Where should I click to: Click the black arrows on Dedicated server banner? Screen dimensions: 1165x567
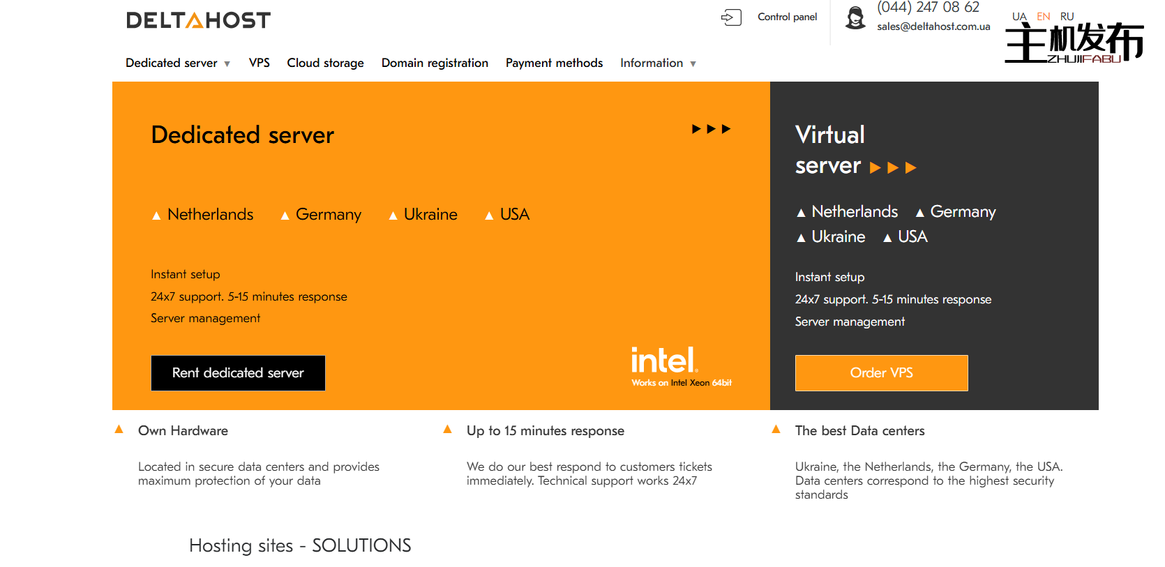[711, 129]
